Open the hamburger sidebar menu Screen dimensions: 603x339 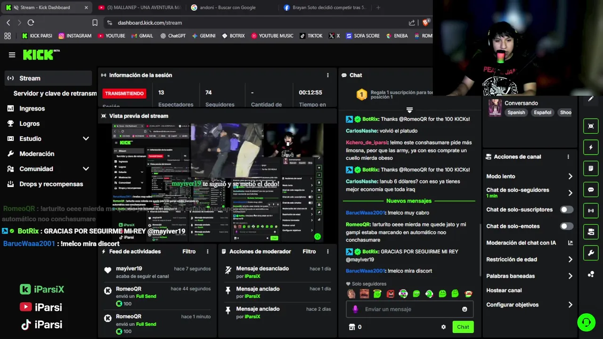[12, 55]
